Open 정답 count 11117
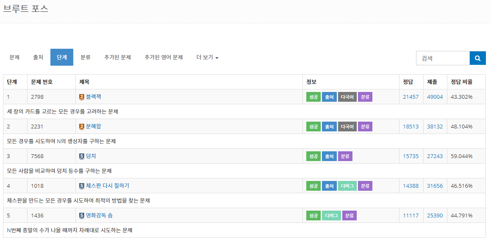 411,215
